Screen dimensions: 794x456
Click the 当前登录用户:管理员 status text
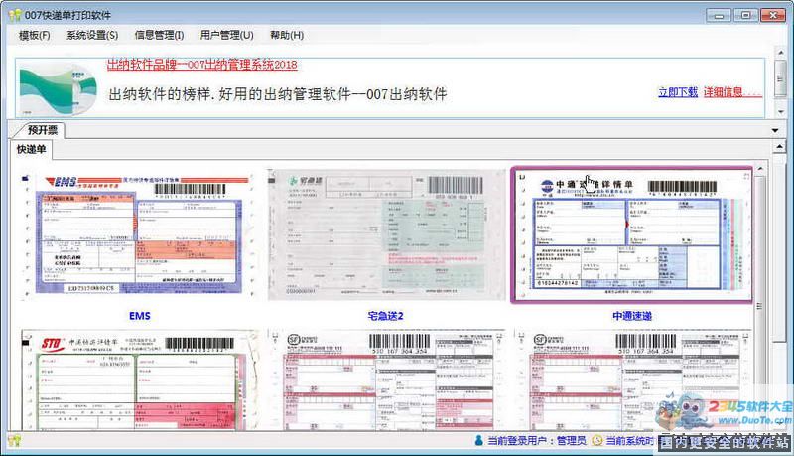tap(537, 441)
